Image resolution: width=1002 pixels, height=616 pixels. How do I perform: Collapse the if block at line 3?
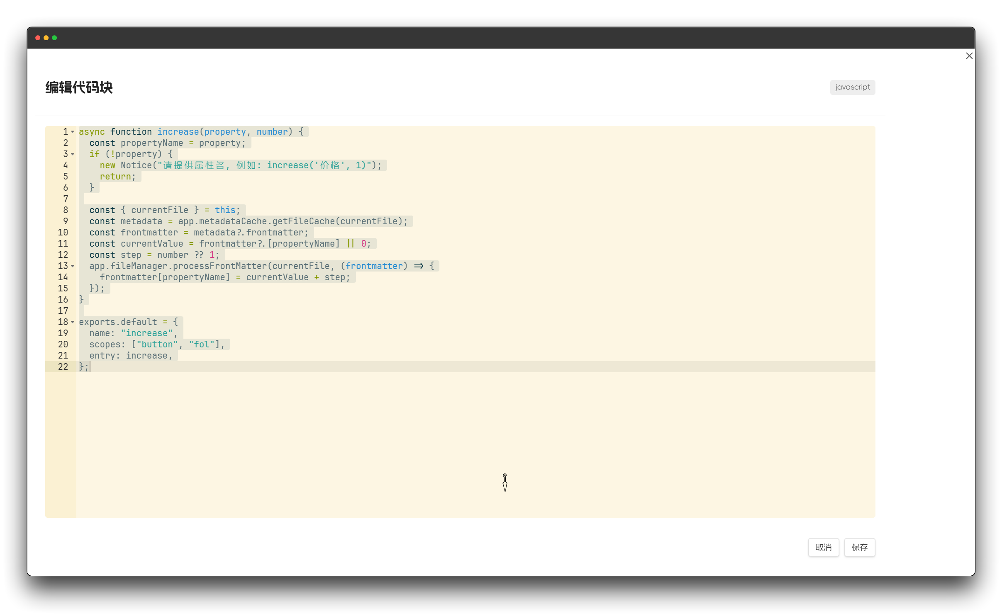(73, 154)
